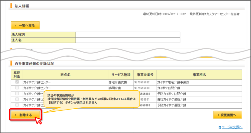This screenshot has height=133, width=251.
Task: Enable checkbox for 予防カイポケ訪問介護 row
Action: click(x=17, y=94)
